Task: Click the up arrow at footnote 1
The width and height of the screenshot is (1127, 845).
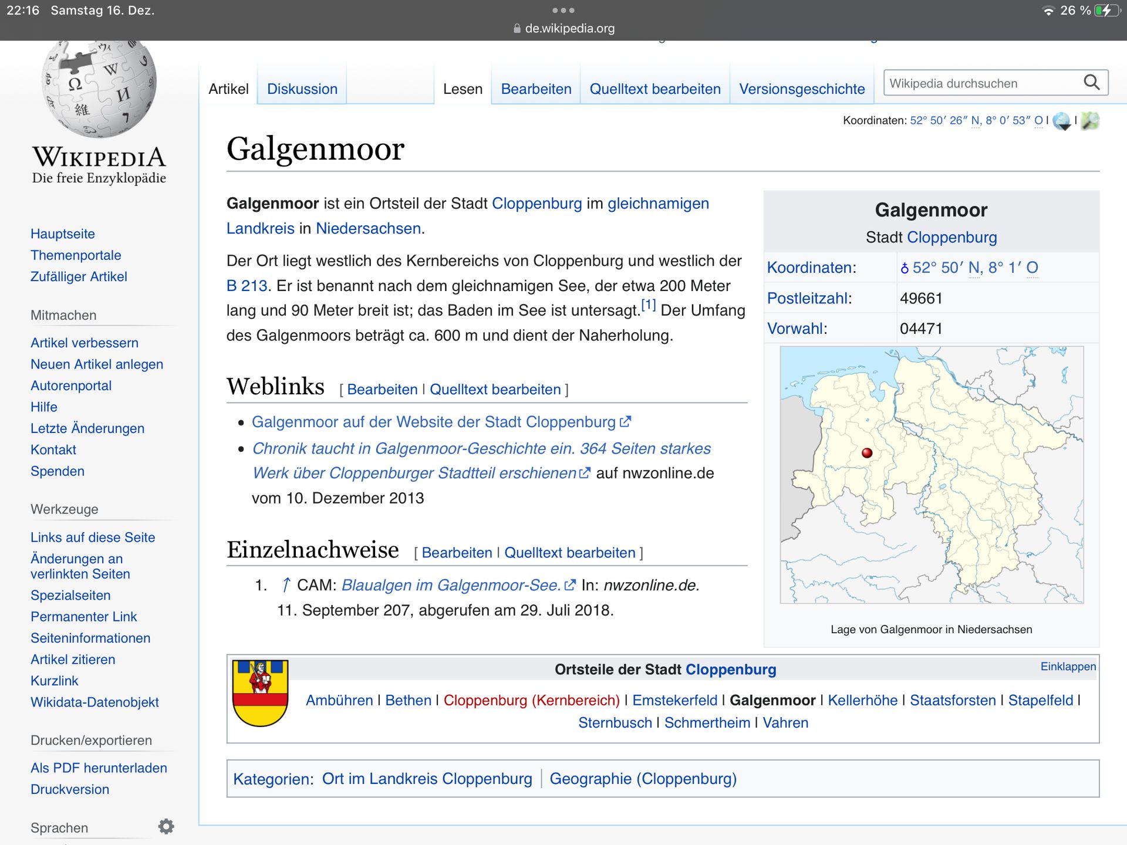Action: click(286, 585)
